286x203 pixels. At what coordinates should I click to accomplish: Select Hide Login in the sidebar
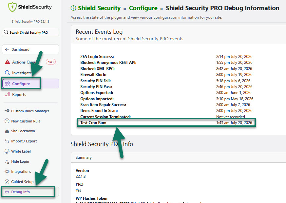point(17,161)
